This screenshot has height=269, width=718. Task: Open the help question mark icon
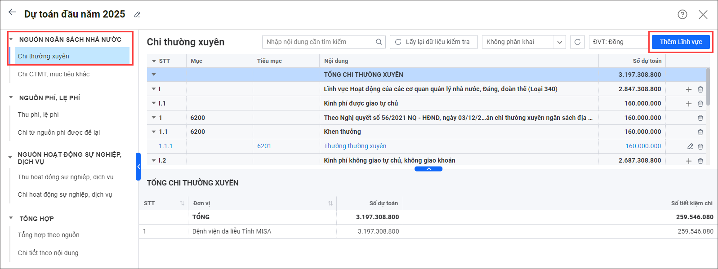(682, 14)
